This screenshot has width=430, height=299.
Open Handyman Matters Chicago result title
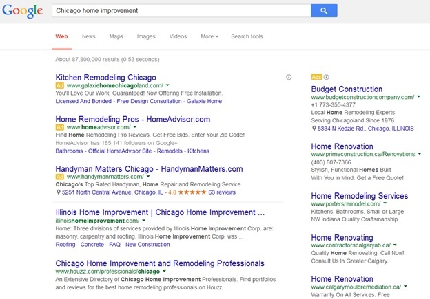click(149, 169)
